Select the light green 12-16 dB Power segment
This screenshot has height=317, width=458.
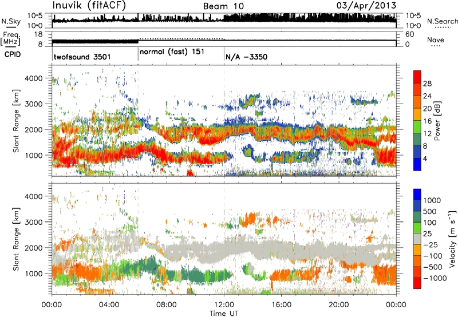tap(417, 127)
